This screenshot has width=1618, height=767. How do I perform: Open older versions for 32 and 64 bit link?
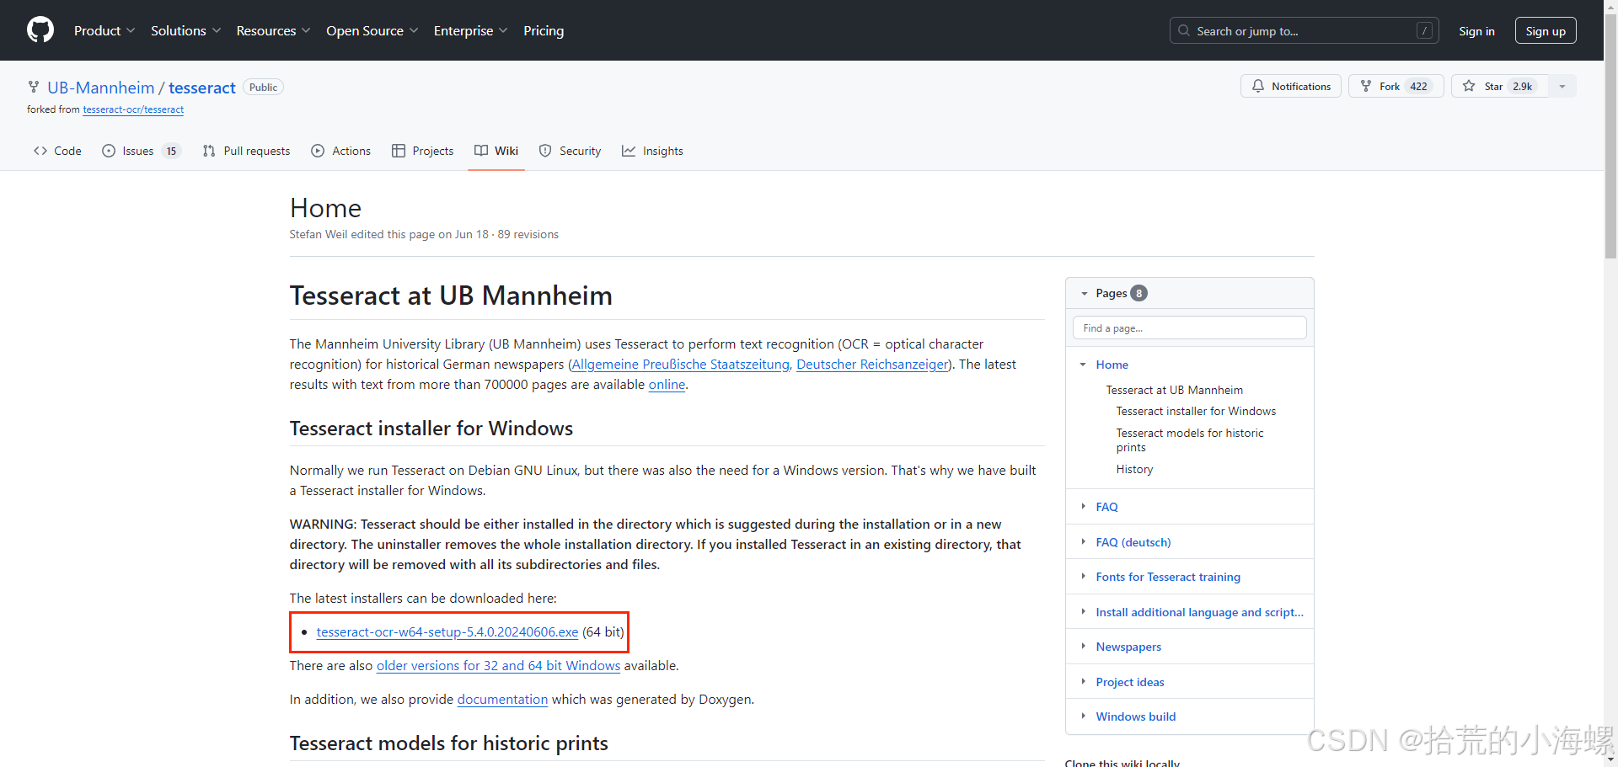(x=498, y=666)
